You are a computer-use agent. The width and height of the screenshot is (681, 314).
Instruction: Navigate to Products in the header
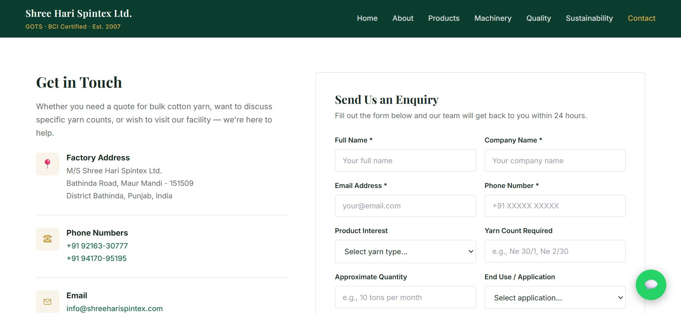[x=444, y=18]
